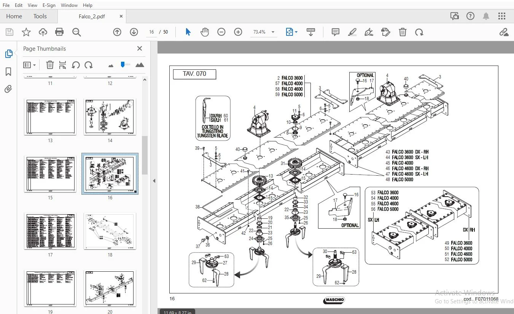Rotate thumbnails clockwise in the thumbnails panel
This screenshot has height=314, width=514.
pos(89,65)
